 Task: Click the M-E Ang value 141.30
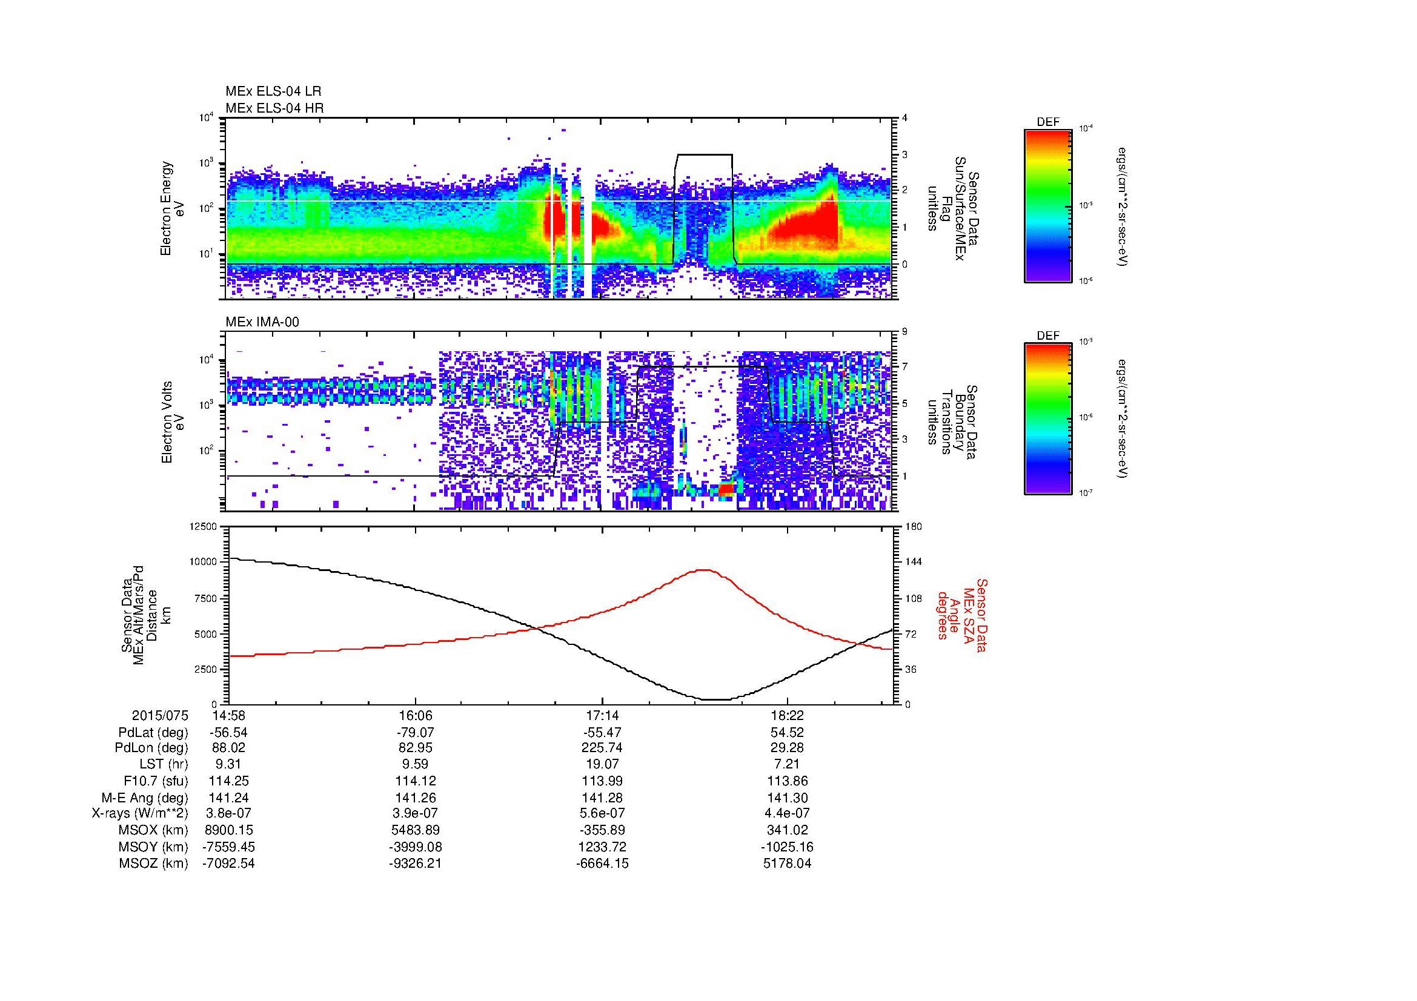coord(788,798)
